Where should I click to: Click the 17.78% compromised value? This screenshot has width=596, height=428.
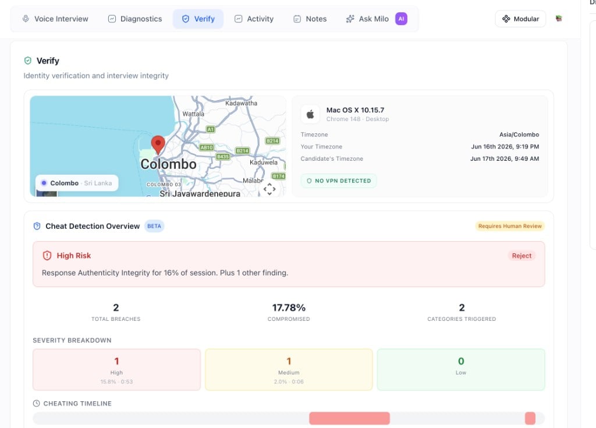click(x=289, y=307)
